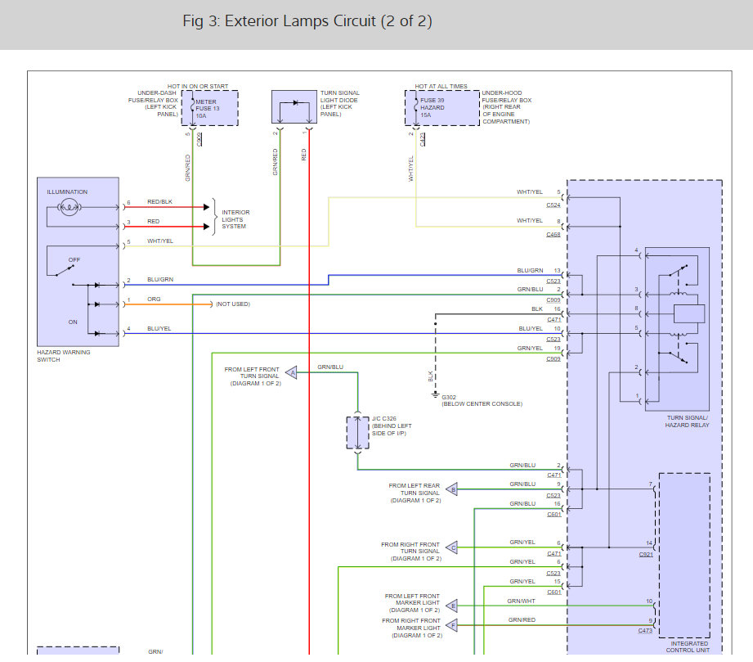Click the arrow marker labeled F
The height and width of the screenshot is (662, 753).
[x=452, y=625]
